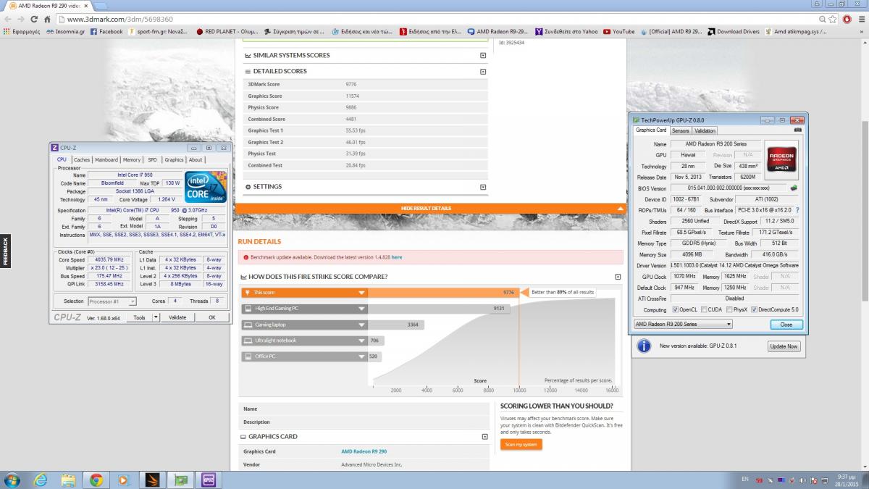Switch to the Sensors tab in GPU-Z
869x489 pixels.
click(681, 130)
